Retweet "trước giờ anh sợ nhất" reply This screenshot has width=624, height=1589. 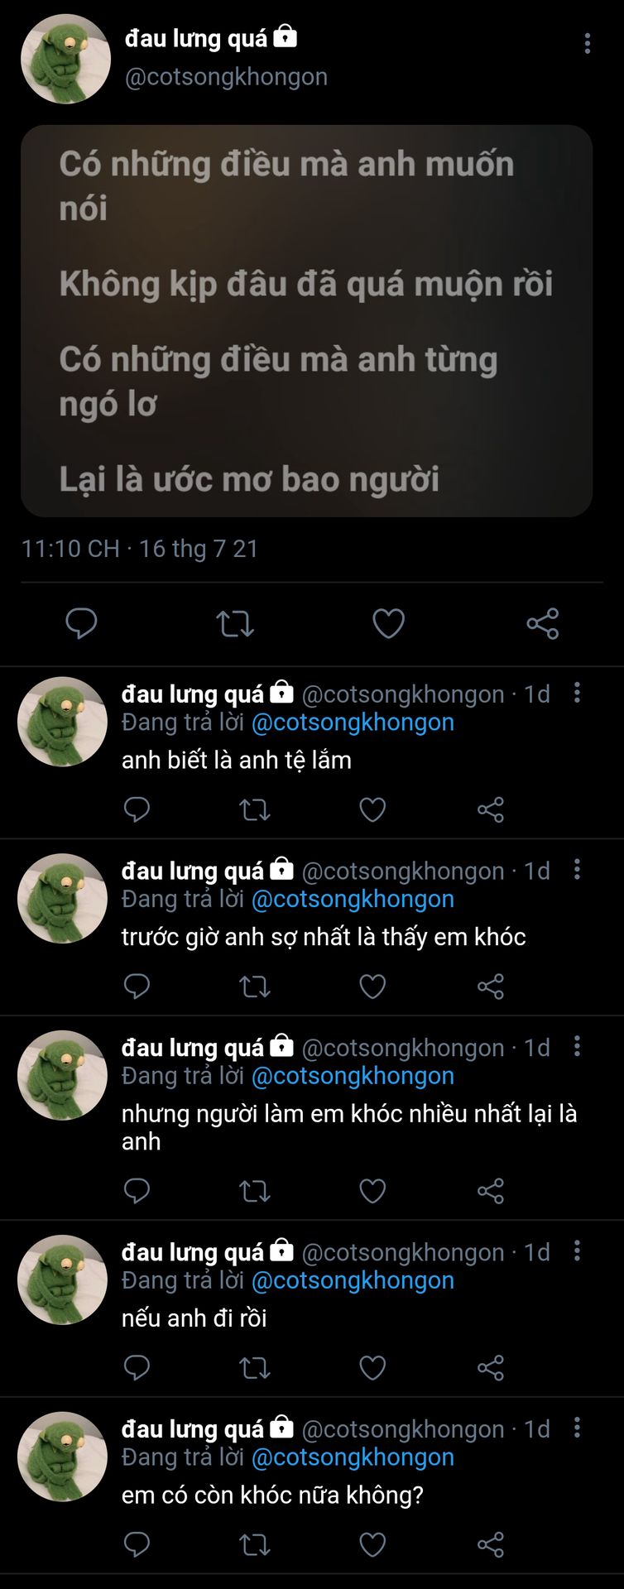[x=255, y=987]
